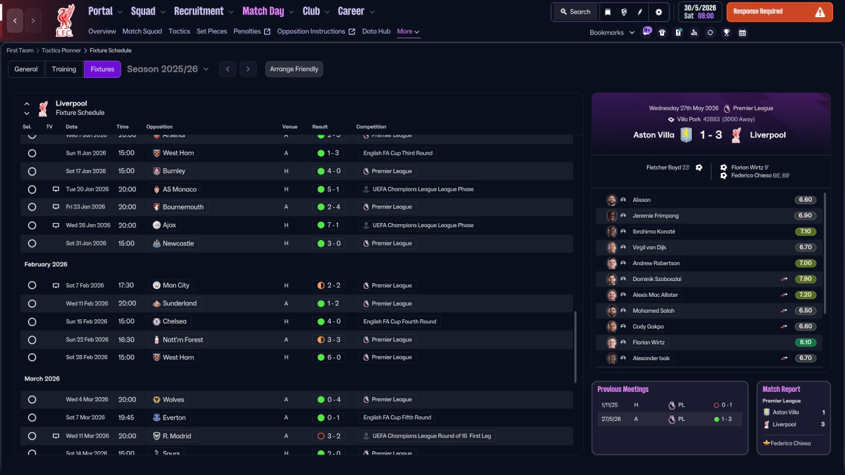
Task: Open the messages inbox icon with 9+ badge
Action: 646,32
